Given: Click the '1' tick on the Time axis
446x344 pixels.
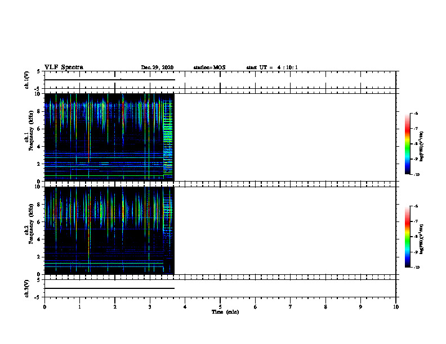Looking at the screenshot, I should coord(79,307).
